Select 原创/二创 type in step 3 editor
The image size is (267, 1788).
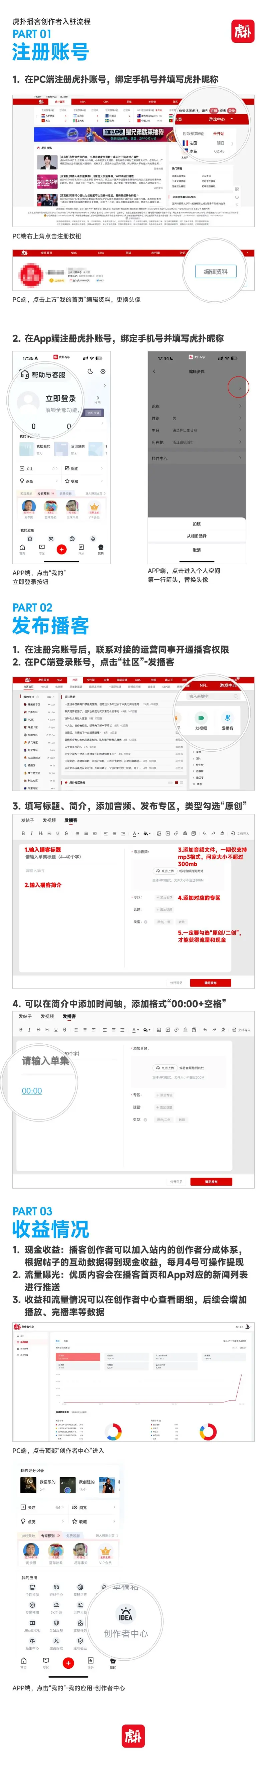[x=164, y=922]
